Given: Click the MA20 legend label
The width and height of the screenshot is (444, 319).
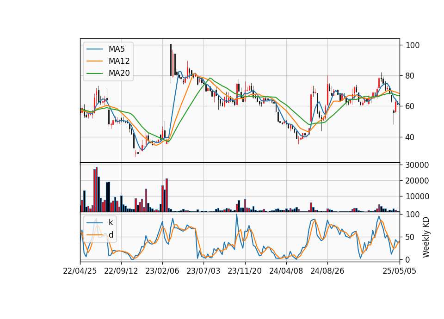Looking at the screenshot, I should click(x=119, y=74).
